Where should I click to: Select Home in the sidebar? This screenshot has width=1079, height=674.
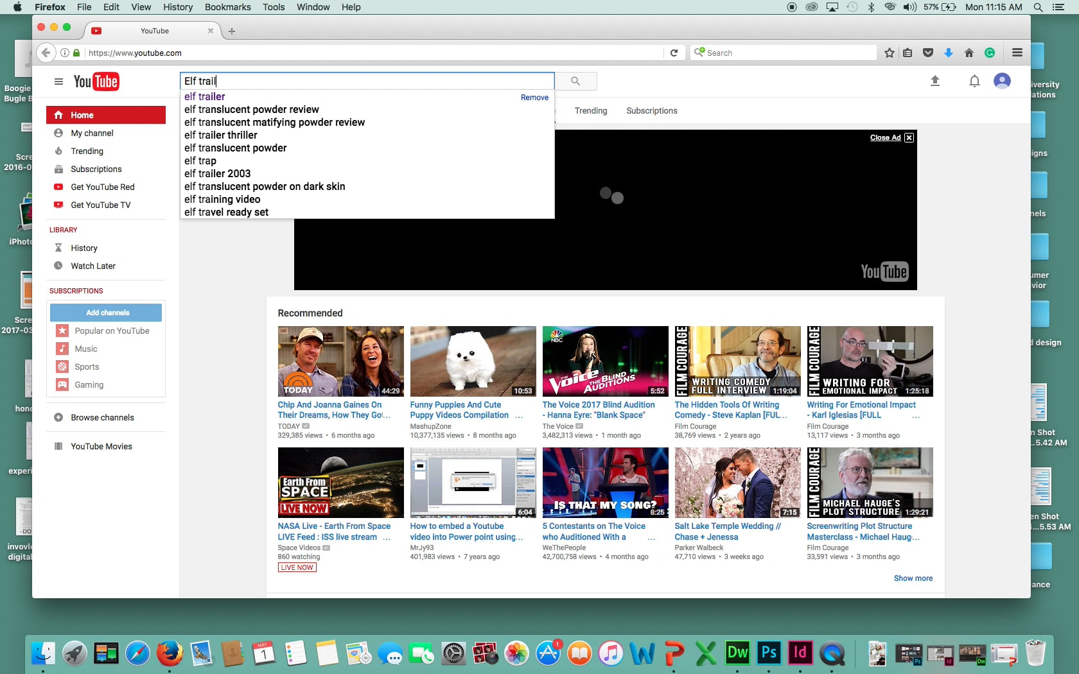click(x=106, y=115)
